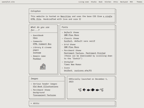Go to the Living room page
144x108 pixels.
tap(83, 2)
